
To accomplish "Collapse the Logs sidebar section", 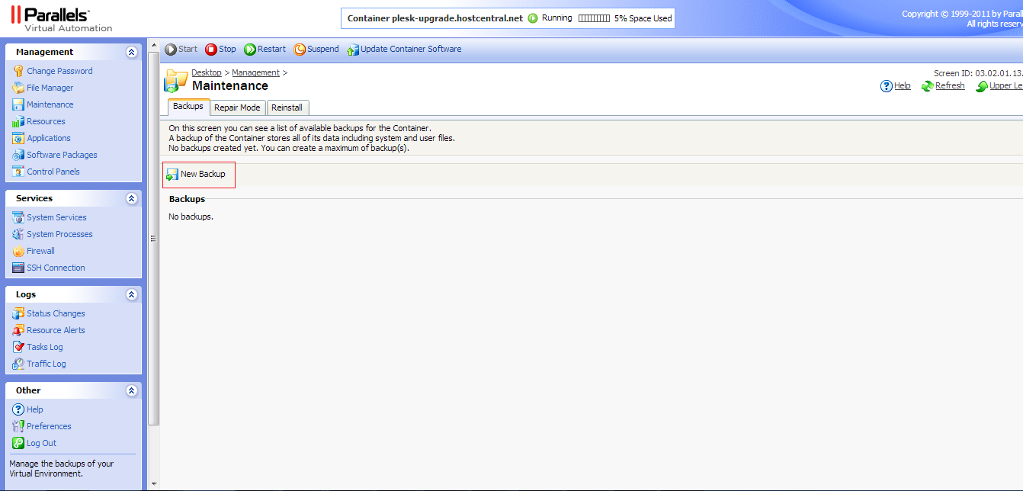I will tap(131, 294).
